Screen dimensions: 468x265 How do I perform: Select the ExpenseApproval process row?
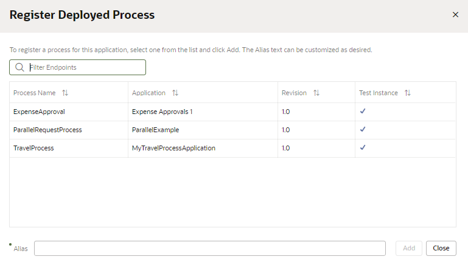tap(232, 112)
